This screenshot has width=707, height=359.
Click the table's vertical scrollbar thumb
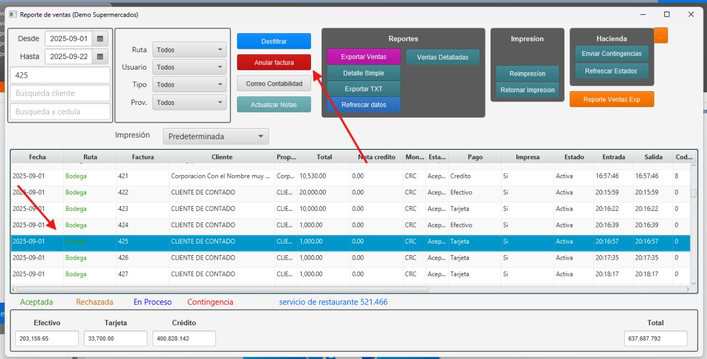pos(694,193)
